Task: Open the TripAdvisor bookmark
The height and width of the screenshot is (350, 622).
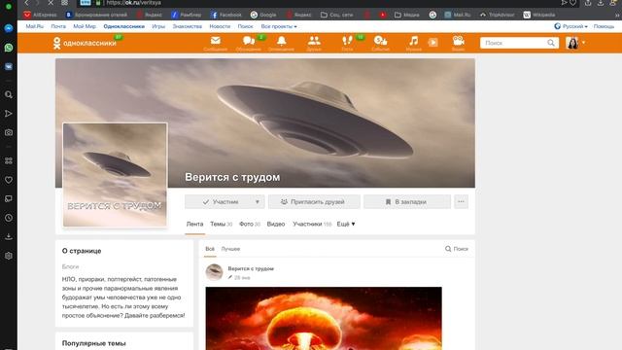Action: coord(497,16)
